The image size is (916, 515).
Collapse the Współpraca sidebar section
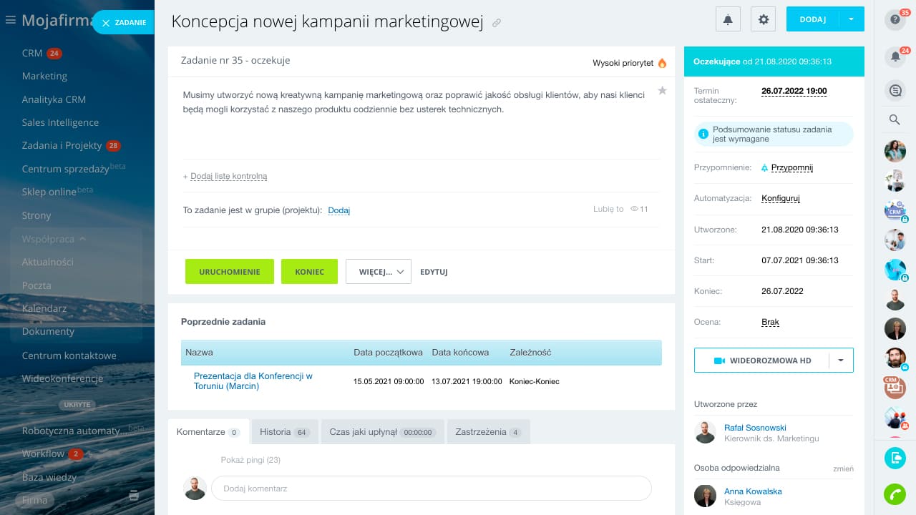click(x=83, y=239)
